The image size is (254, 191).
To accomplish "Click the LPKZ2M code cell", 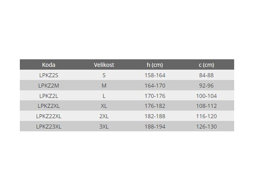I will [48, 85].
